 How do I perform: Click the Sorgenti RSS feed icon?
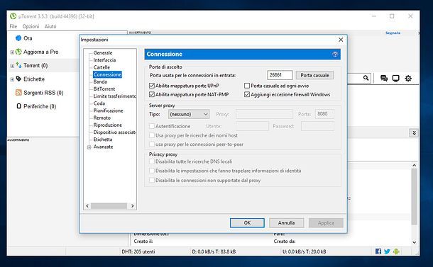[x=18, y=92]
